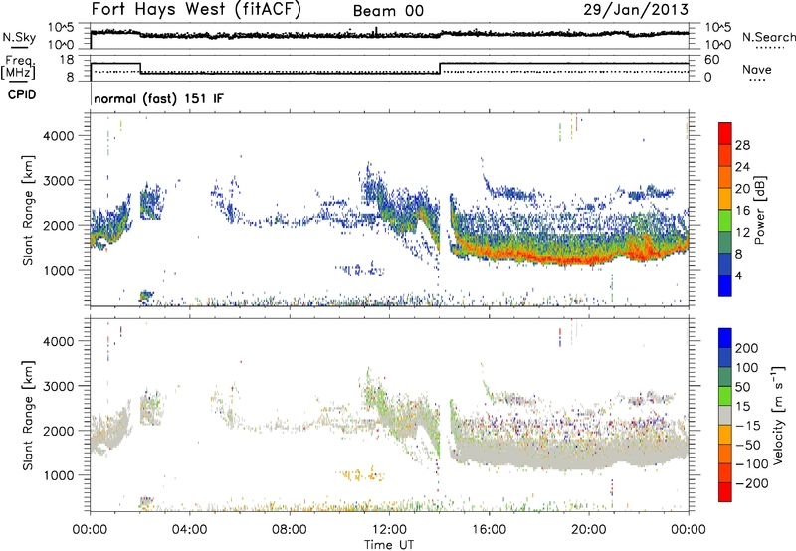
Task: Click the 'Fort Hays West (fitACF)' title
Action: (x=196, y=10)
